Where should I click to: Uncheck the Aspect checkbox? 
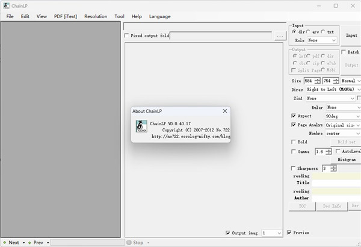coord(294,116)
